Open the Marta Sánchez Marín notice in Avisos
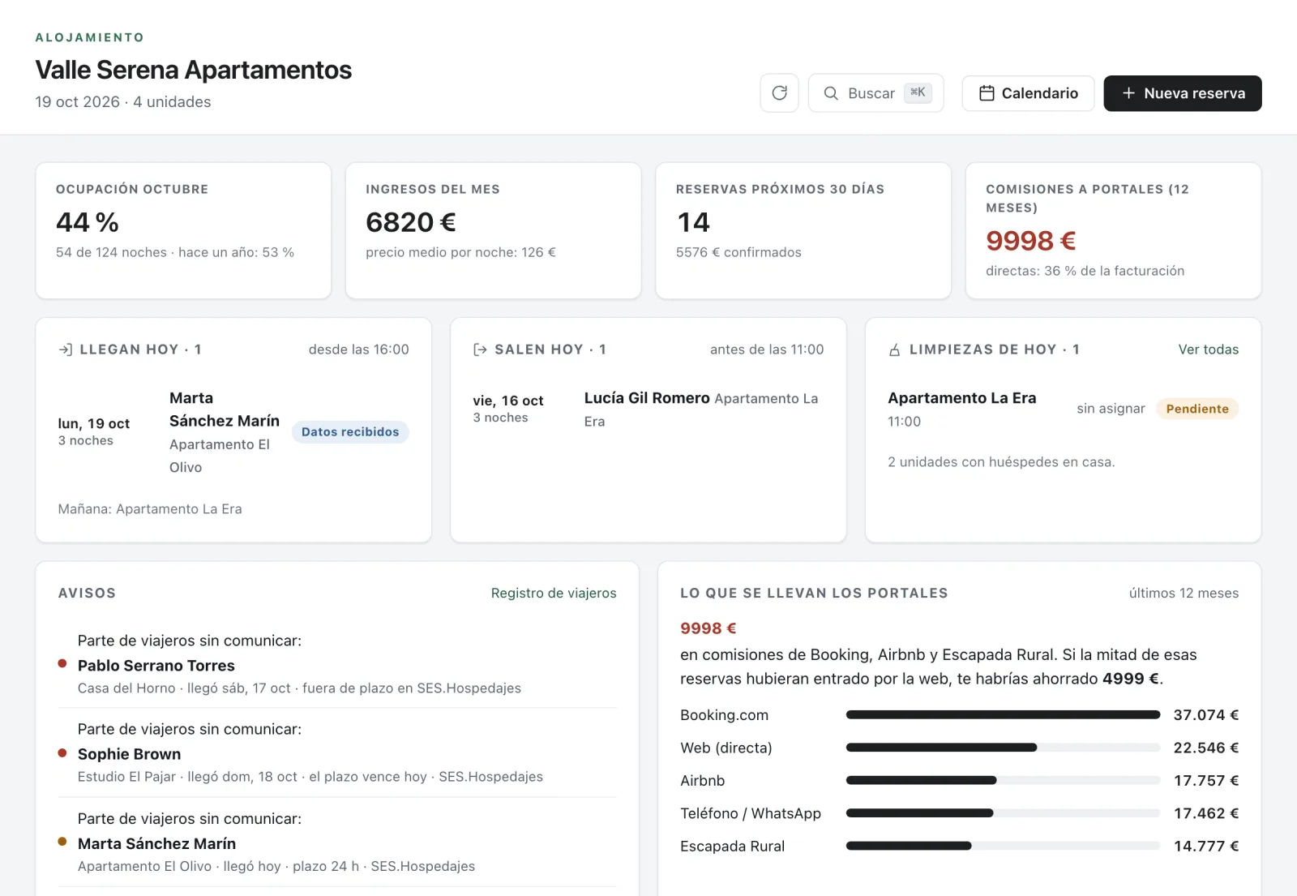The image size is (1297, 896). tap(337, 842)
